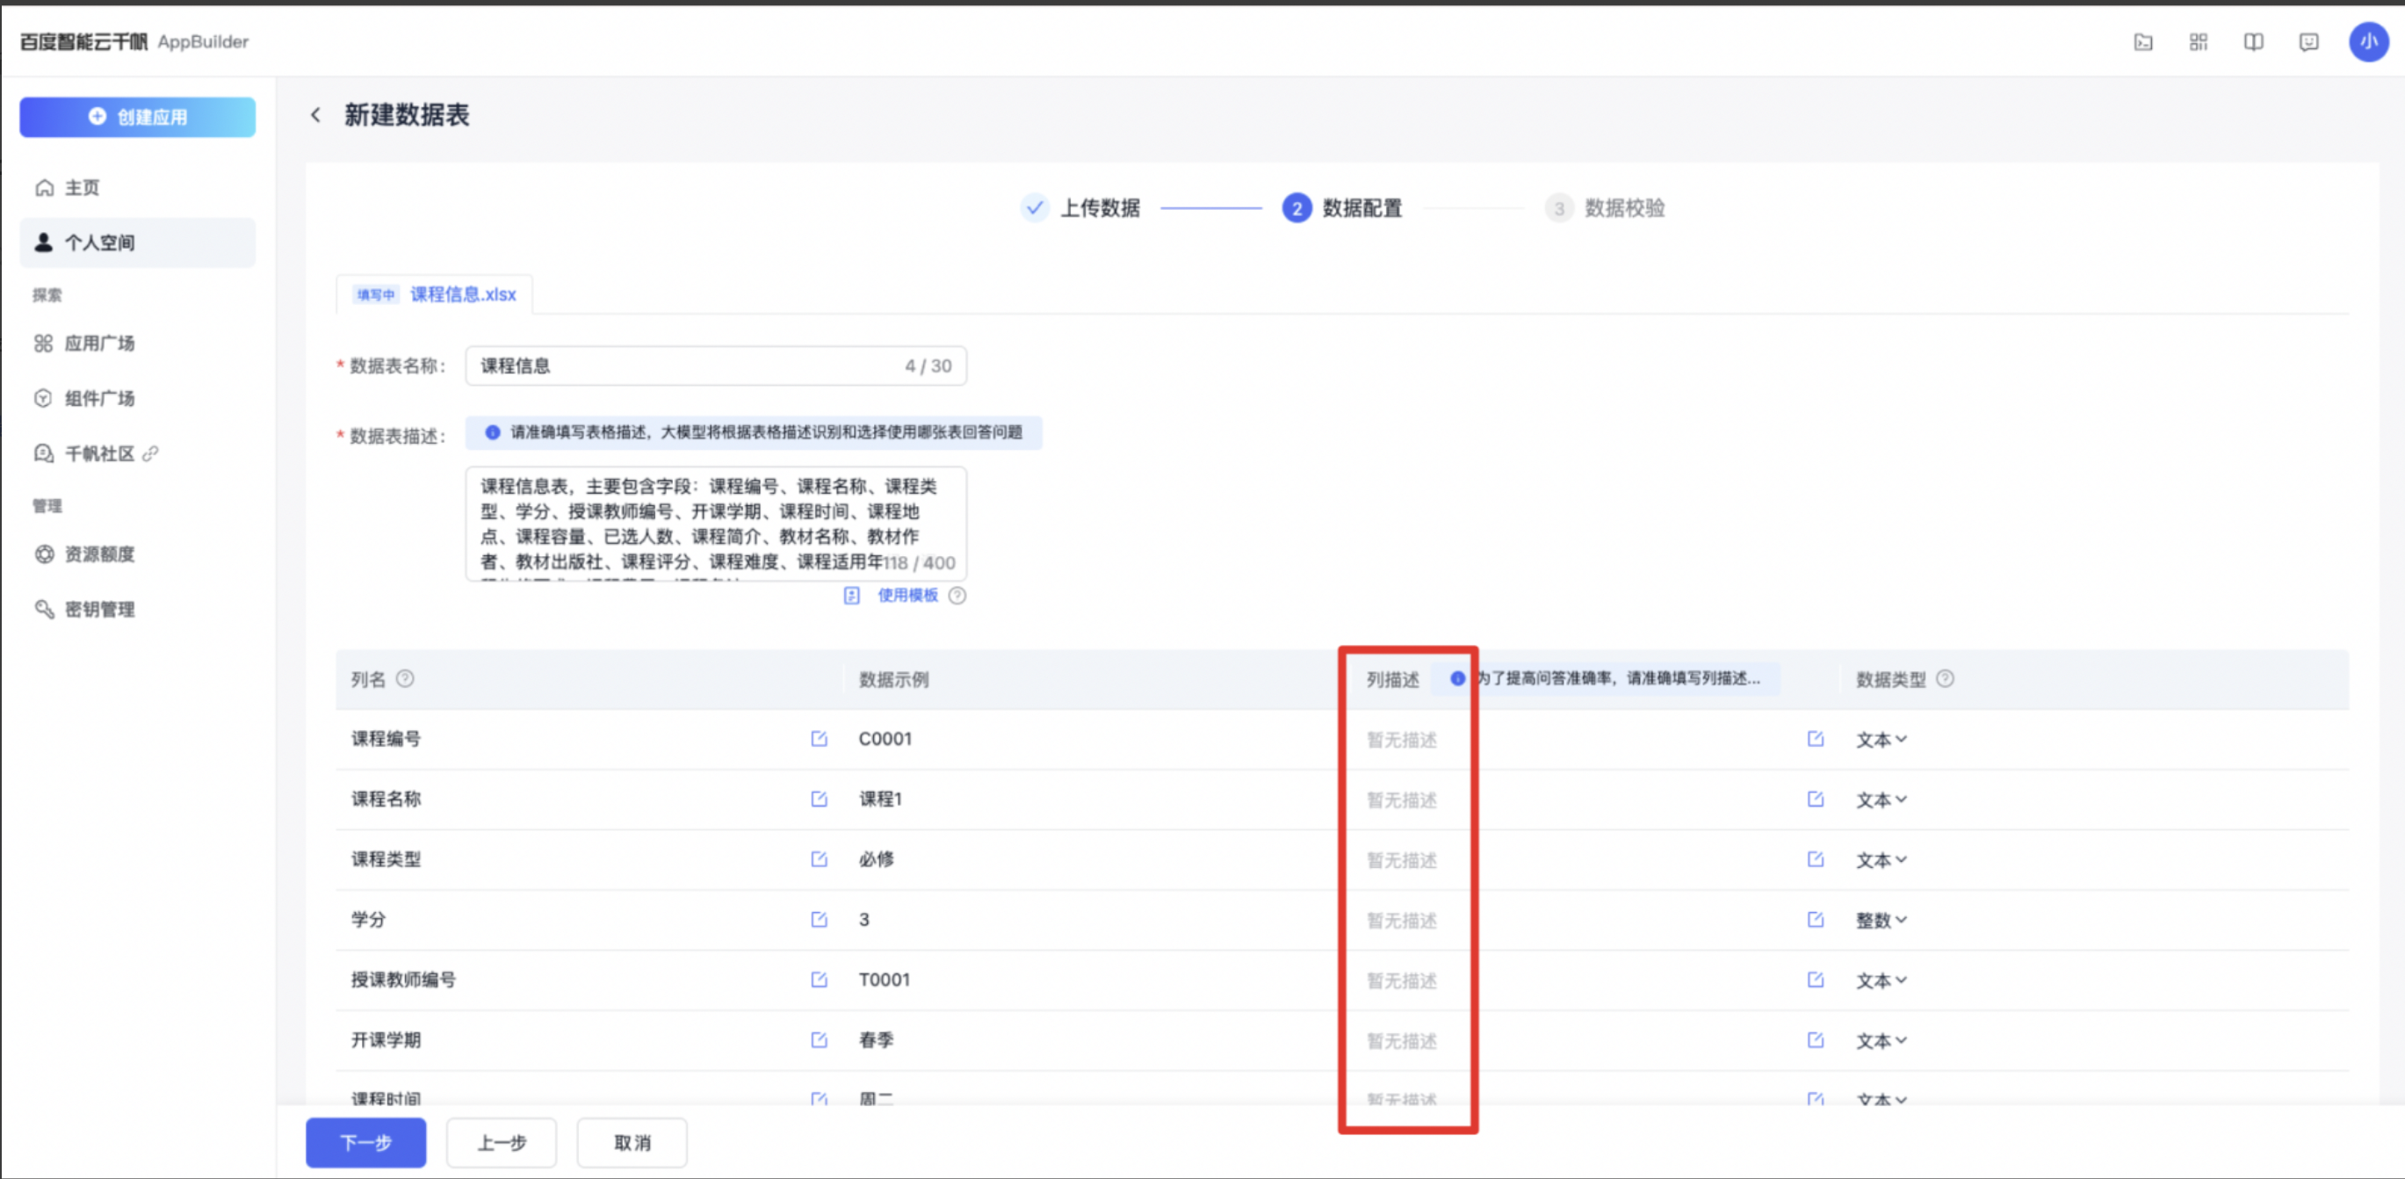The width and height of the screenshot is (2405, 1179).
Task: Click the info icon beside 列描述 header
Action: (1457, 678)
